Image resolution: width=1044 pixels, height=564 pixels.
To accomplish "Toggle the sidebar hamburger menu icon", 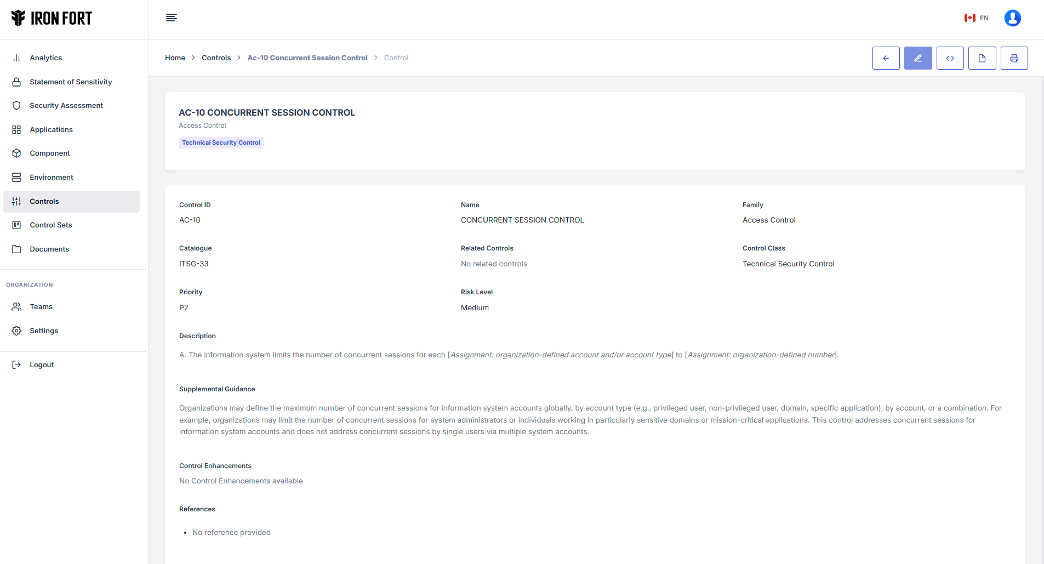I will [172, 18].
